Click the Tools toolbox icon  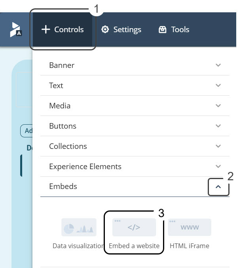(162, 29)
